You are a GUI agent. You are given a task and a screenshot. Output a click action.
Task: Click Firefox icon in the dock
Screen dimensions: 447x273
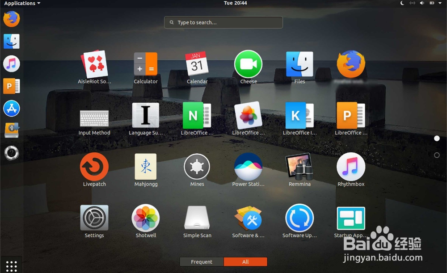[12, 19]
